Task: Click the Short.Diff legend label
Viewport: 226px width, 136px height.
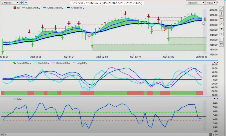Action: pos(42,63)
